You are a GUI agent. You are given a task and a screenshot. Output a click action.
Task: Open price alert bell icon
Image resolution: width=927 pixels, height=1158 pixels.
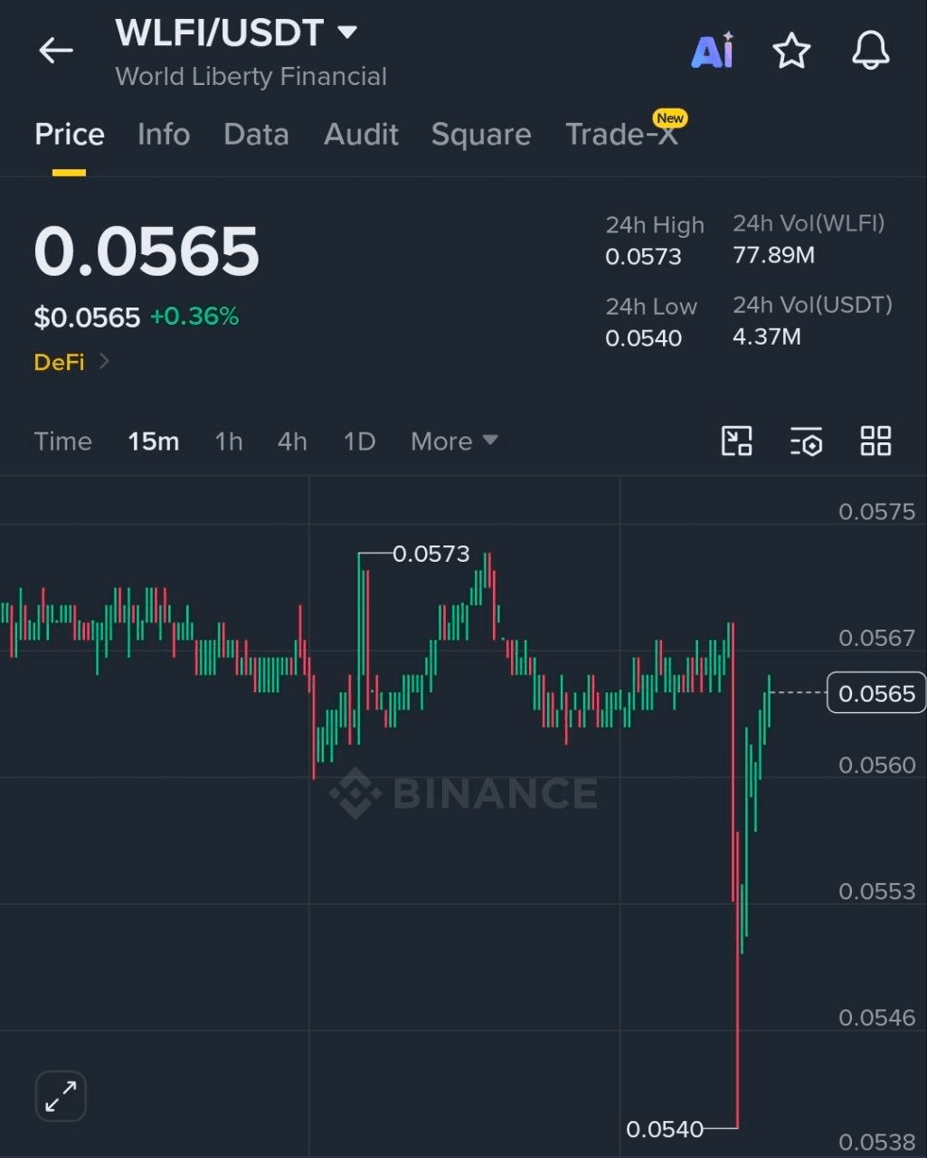(871, 51)
